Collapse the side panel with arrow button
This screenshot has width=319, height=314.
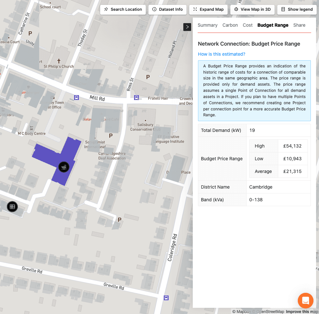click(187, 27)
